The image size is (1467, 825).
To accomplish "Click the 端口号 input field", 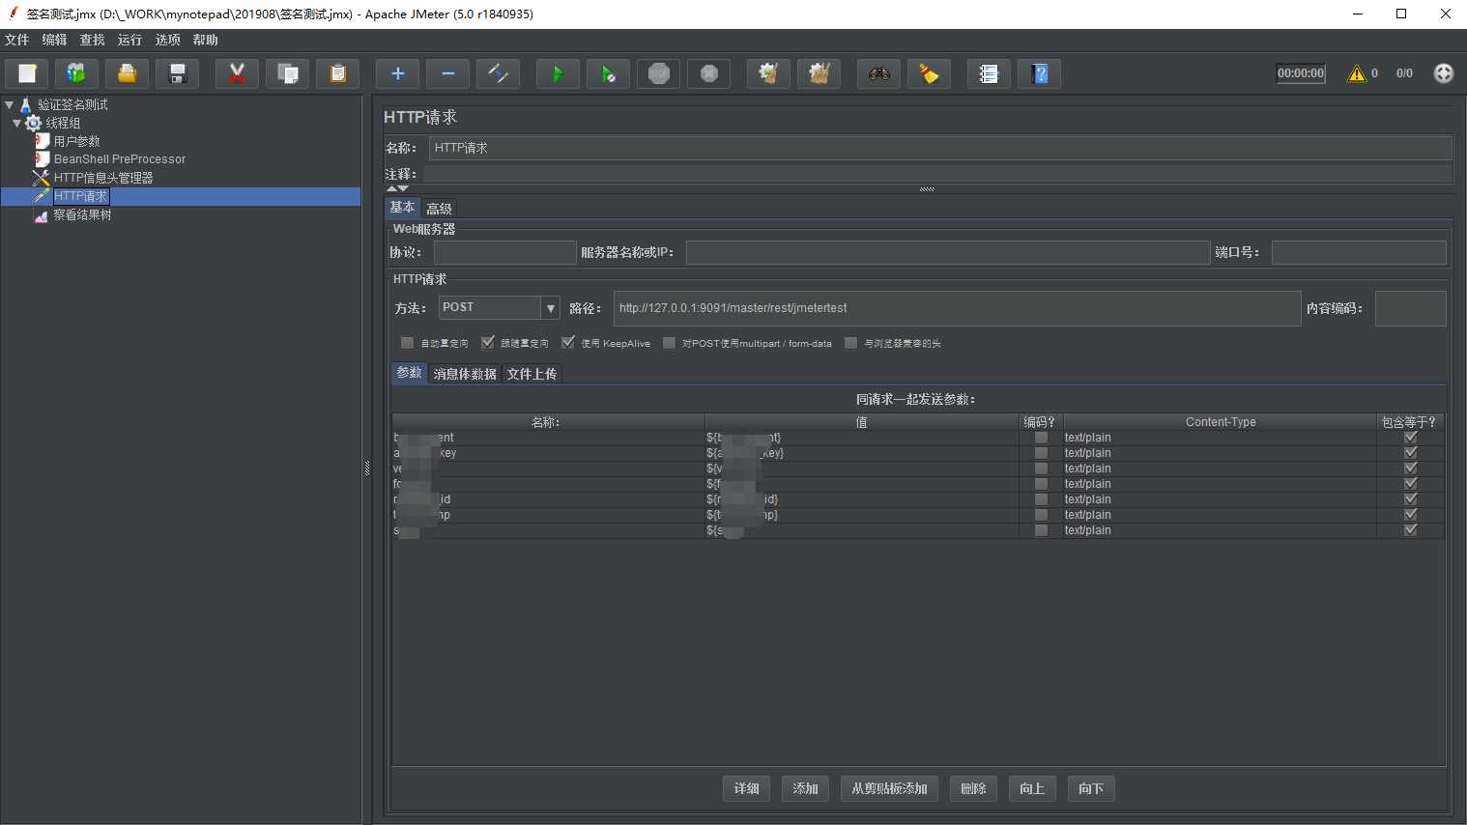I will 1359,252.
